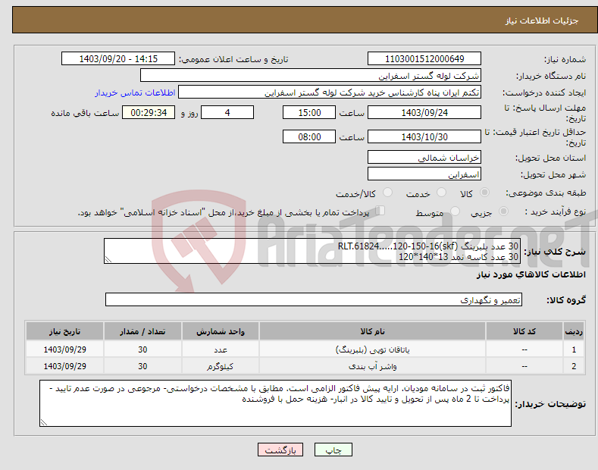This screenshot has width=598, height=470.
Task: Click the resize handle of شرح کلی نیاز textarea
Action: [x=108, y=260]
